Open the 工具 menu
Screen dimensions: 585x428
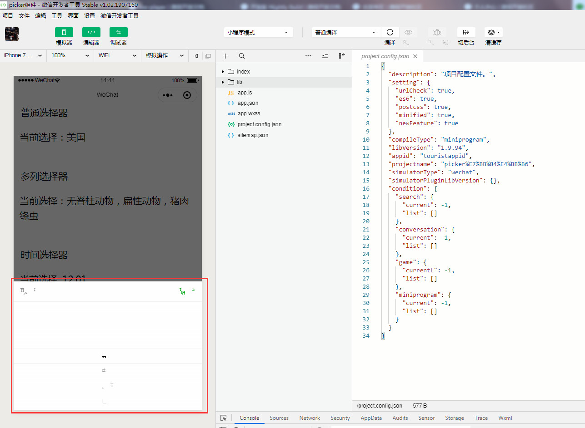pos(57,15)
